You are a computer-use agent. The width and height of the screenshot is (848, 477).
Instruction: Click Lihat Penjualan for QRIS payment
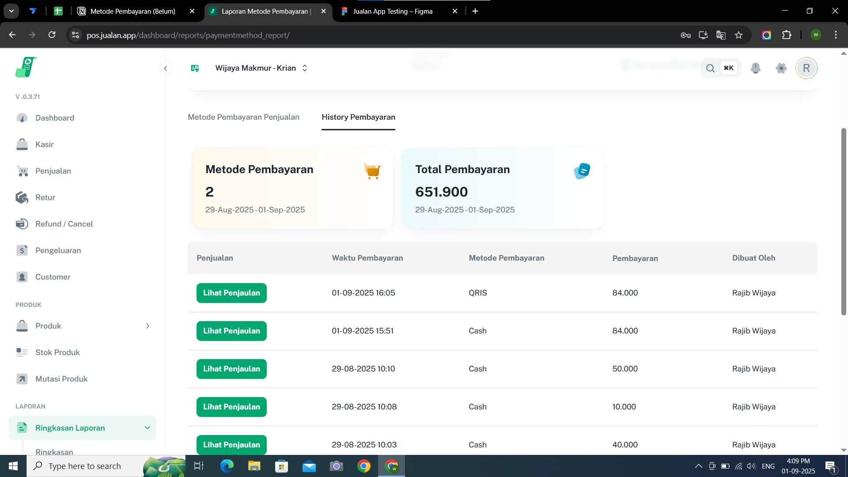coord(231,293)
